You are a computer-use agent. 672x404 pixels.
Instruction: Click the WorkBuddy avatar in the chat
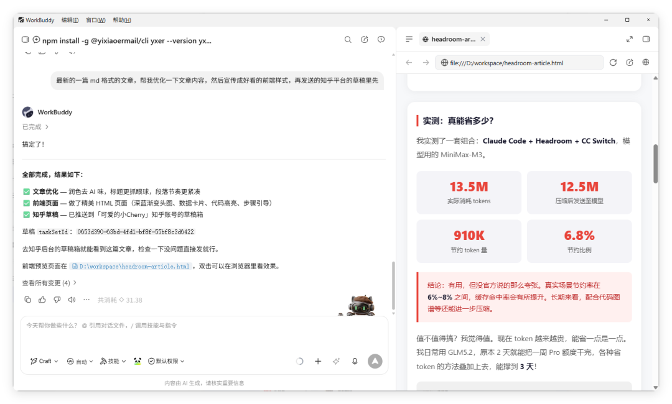[x=27, y=112]
